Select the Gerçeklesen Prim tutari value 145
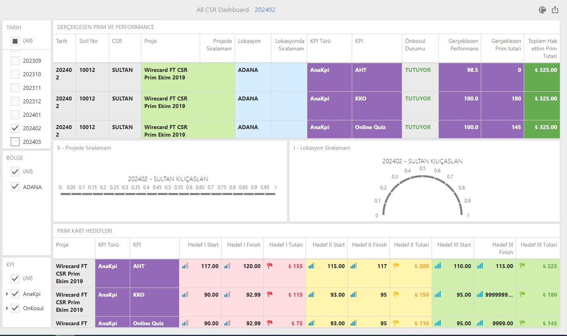 pos(502,129)
